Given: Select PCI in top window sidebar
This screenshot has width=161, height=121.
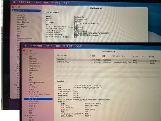Looking at the screenshot, I should [19, 29].
